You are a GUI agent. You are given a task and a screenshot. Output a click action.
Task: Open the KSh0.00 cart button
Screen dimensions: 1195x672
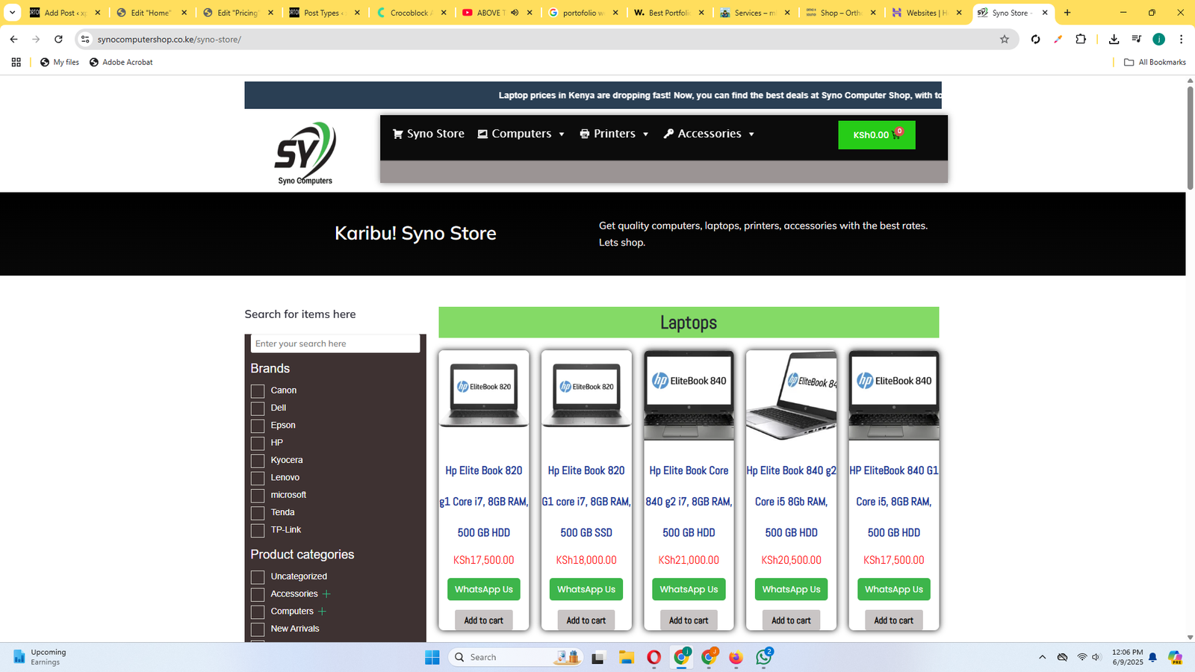[877, 135]
